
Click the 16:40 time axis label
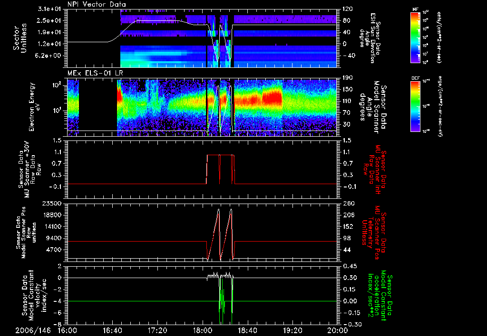(112, 330)
